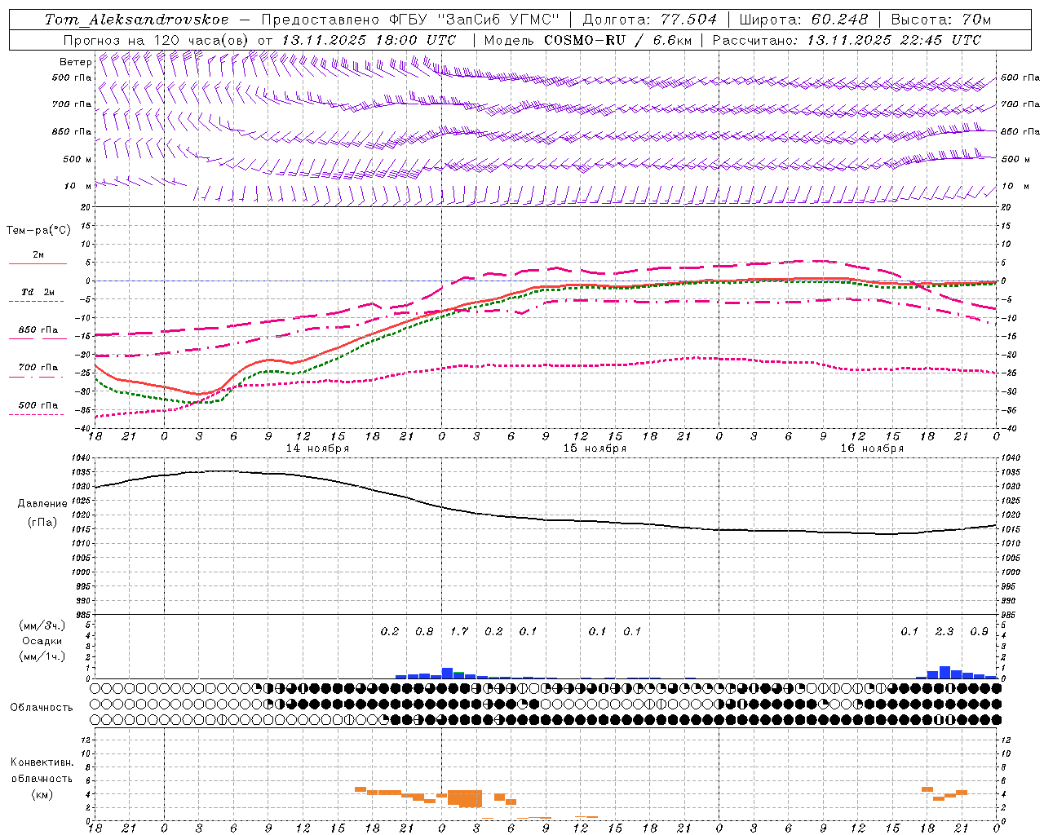Click the station name Tom_Aleksandrovskoe in the header
Screen dimensions: 1044x835
click(x=137, y=20)
